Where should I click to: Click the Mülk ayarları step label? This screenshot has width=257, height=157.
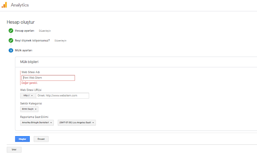click(x=24, y=50)
